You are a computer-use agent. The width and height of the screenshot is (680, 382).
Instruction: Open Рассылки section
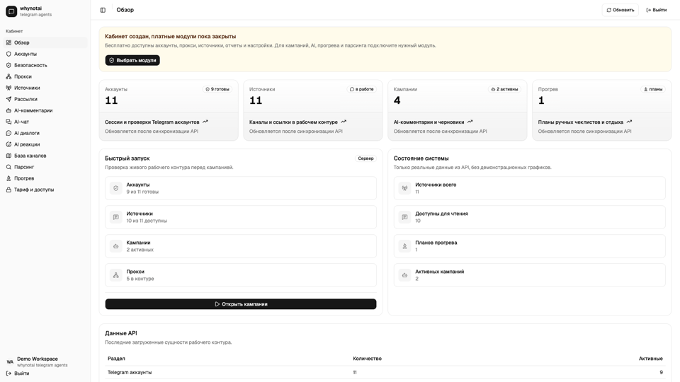pyautogui.click(x=45, y=99)
